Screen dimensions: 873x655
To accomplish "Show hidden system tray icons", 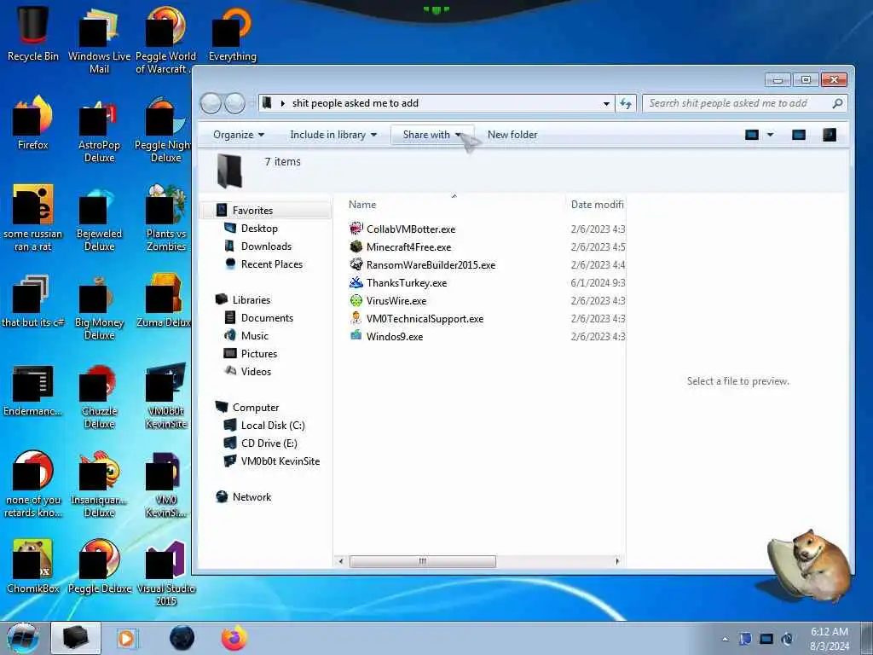I will [x=725, y=639].
